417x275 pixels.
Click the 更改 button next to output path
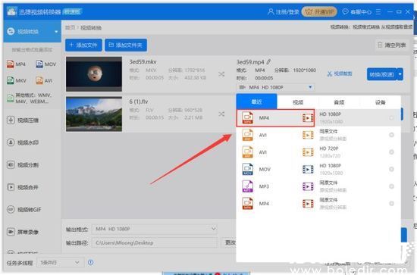click(229, 242)
